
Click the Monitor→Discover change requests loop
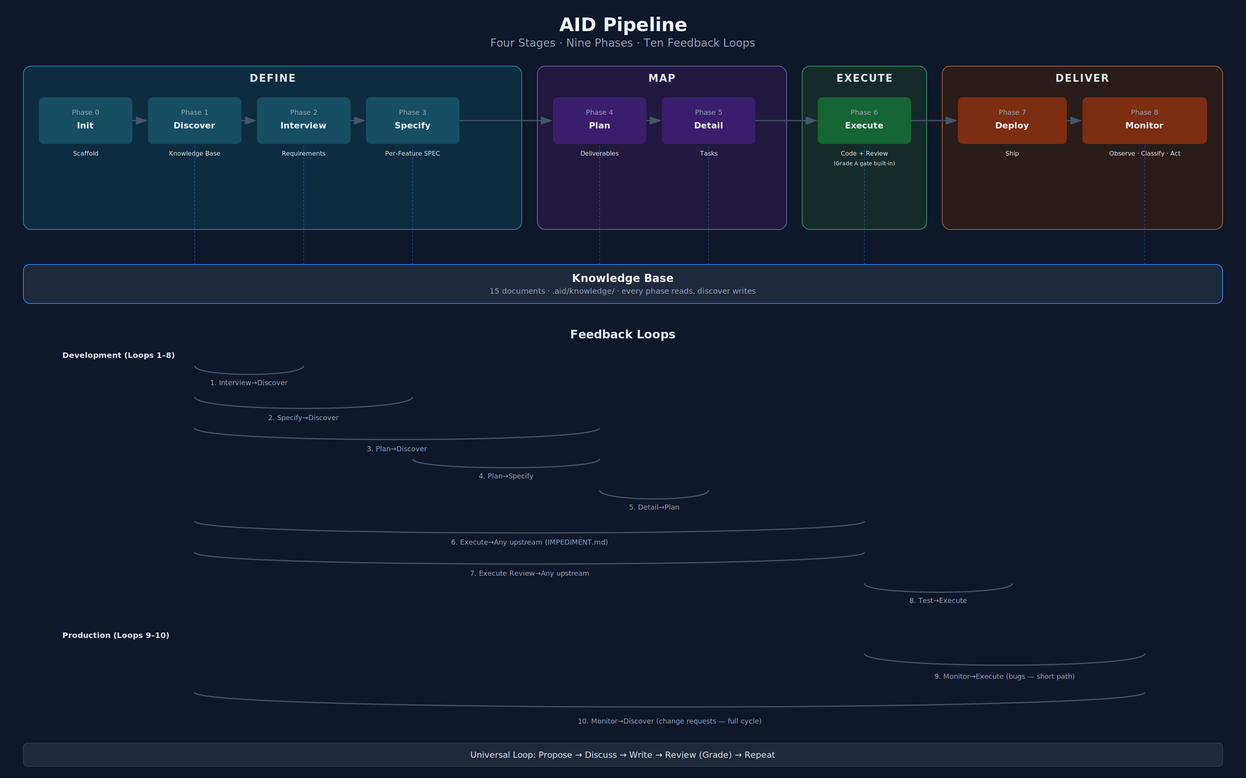tap(669, 721)
